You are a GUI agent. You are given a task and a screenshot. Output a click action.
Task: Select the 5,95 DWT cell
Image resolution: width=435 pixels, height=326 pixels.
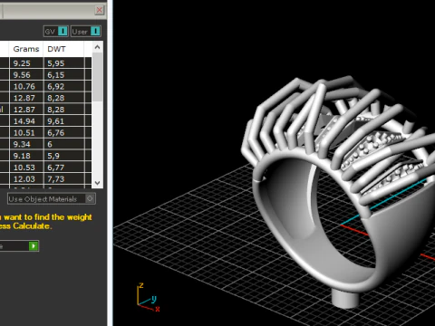click(63, 63)
